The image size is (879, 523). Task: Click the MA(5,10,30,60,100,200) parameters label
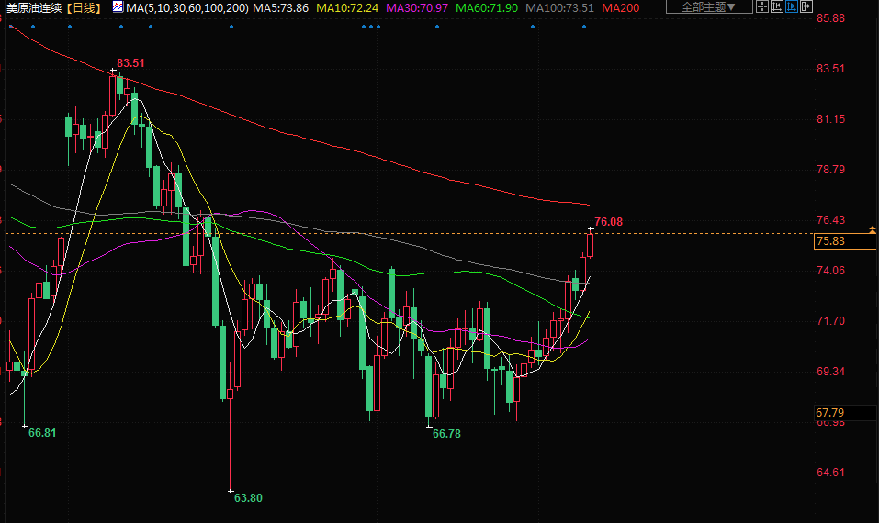click(187, 8)
